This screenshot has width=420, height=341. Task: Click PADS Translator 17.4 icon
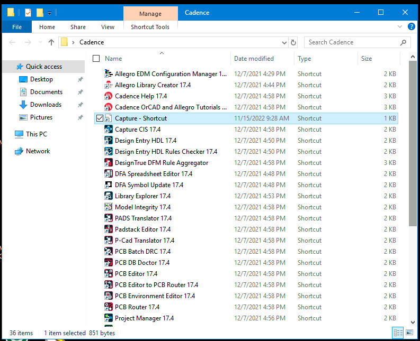pyautogui.click(x=108, y=218)
